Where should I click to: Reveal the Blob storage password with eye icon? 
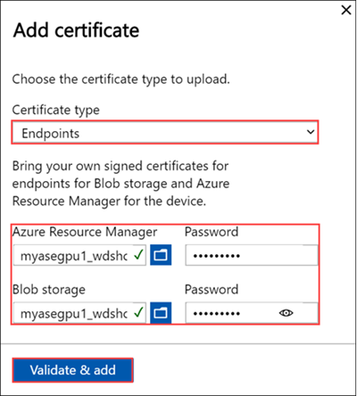[x=286, y=313]
